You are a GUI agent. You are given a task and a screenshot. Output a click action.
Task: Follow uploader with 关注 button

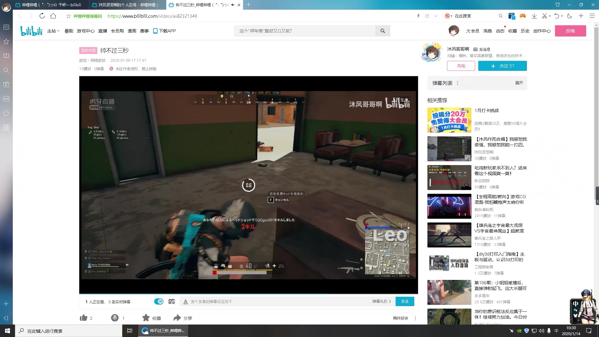pyautogui.click(x=502, y=66)
